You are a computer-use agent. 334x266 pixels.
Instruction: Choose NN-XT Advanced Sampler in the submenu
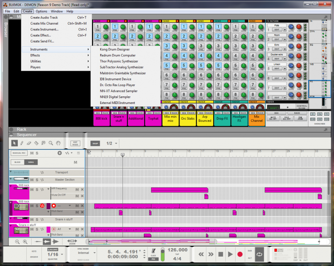tap(126, 91)
